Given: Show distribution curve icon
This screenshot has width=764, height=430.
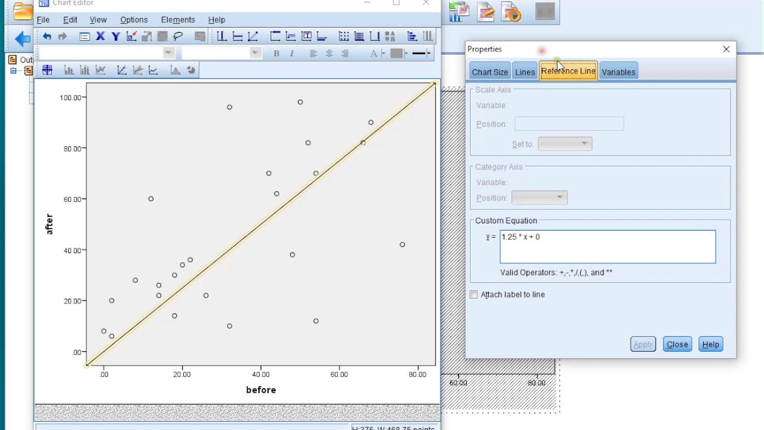Looking at the screenshot, I should [175, 70].
